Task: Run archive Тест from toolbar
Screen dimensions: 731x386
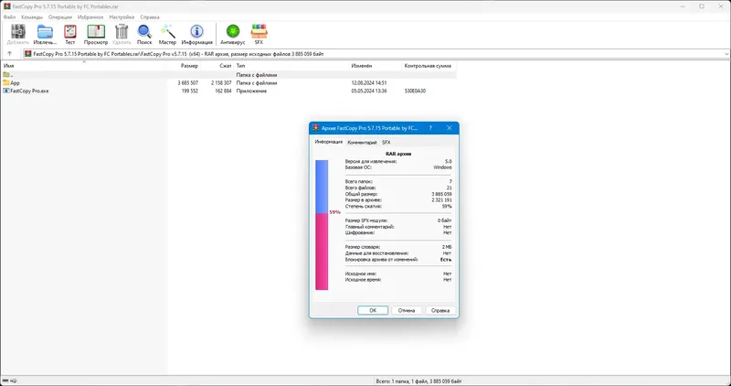Action: (x=70, y=32)
